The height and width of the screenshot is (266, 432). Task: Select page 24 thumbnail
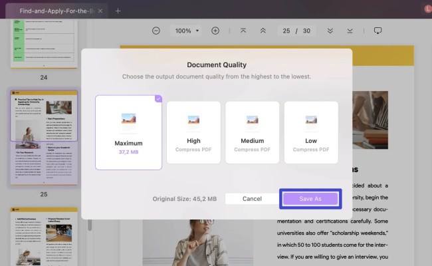(44, 44)
